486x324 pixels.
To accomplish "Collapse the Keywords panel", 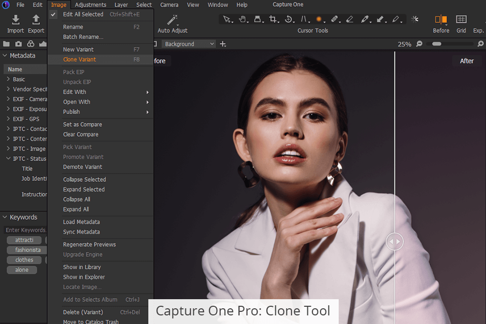I will point(5,217).
